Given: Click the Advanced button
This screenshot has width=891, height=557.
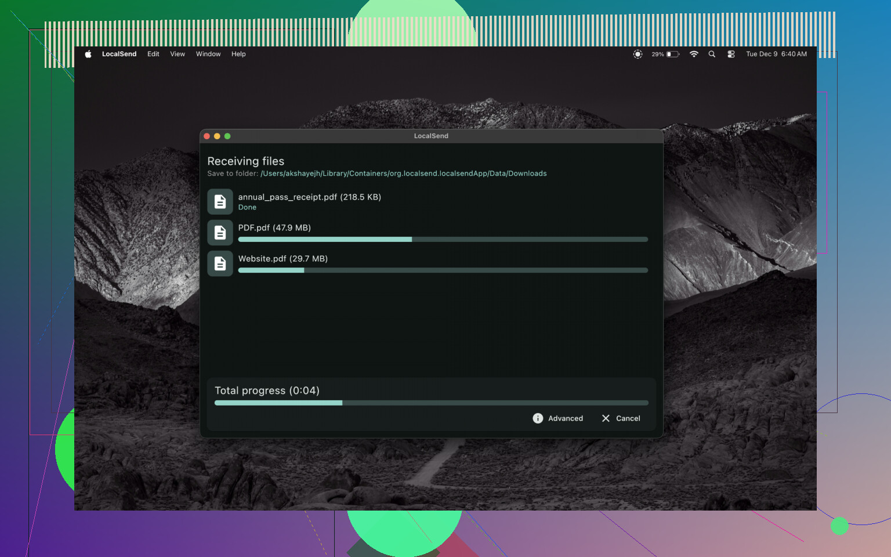Looking at the screenshot, I should (x=558, y=418).
